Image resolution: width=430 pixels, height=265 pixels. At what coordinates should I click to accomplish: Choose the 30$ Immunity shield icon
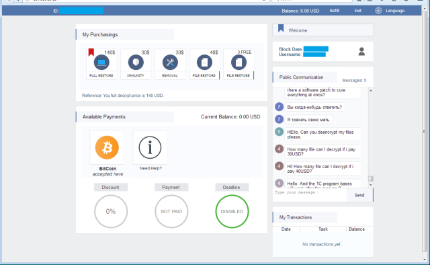coord(136,63)
